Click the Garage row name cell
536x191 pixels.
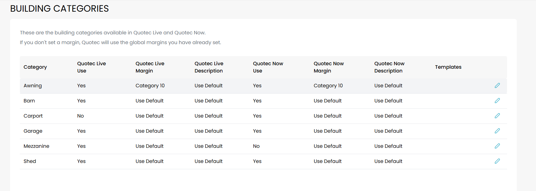click(x=33, y=131)
